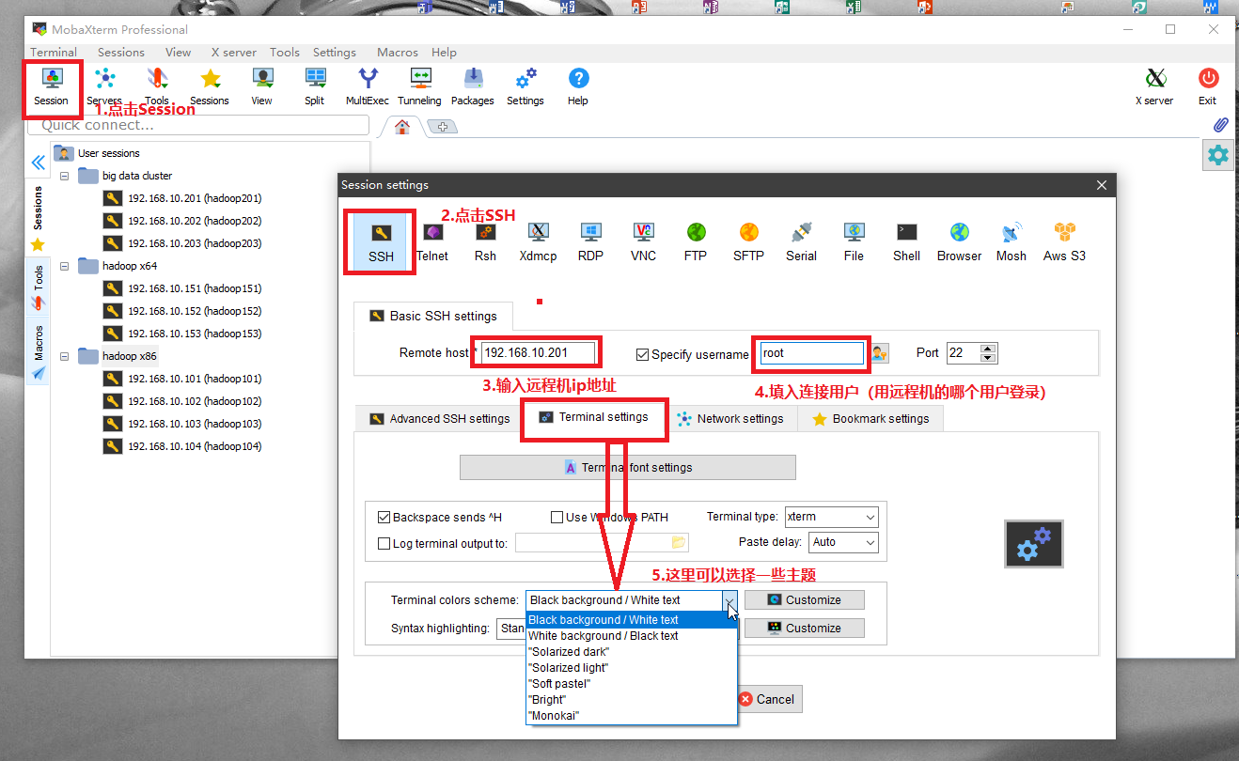
Task: Collapse the hadoop x86 folder
Action: pyautogui.click(x=65, y=356)
